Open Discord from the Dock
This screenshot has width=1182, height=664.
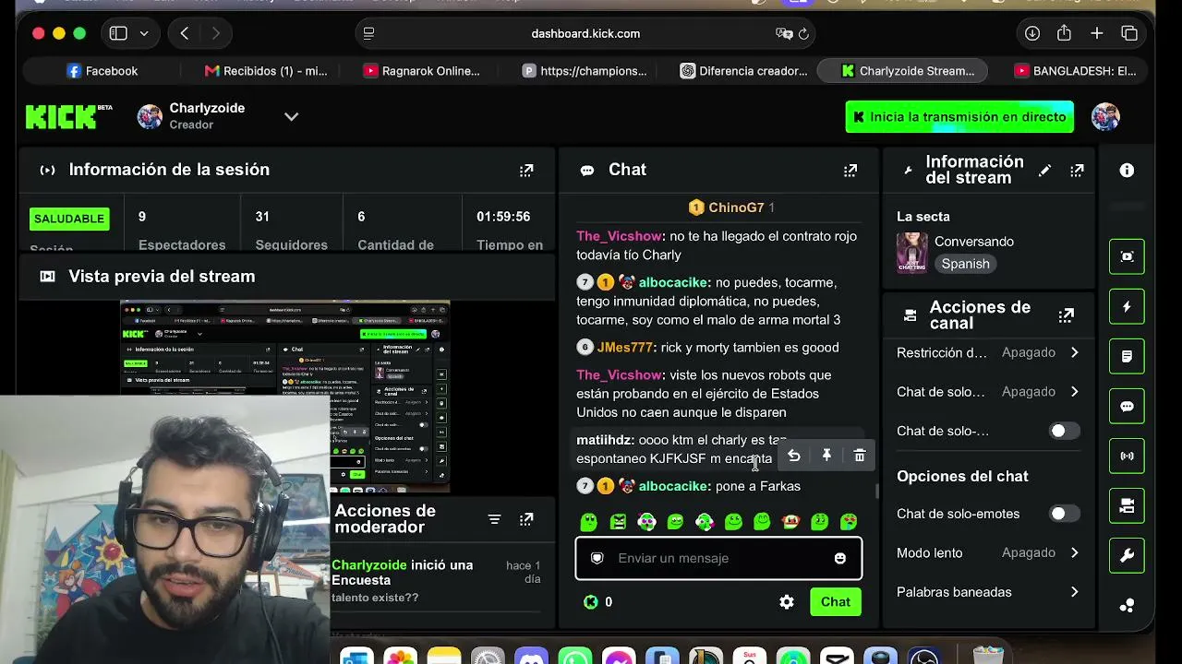point(531,657)
